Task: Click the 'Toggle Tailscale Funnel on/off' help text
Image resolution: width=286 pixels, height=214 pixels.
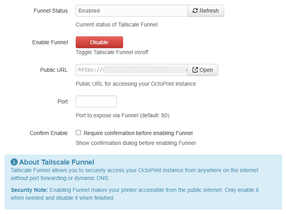Action: 112,52
